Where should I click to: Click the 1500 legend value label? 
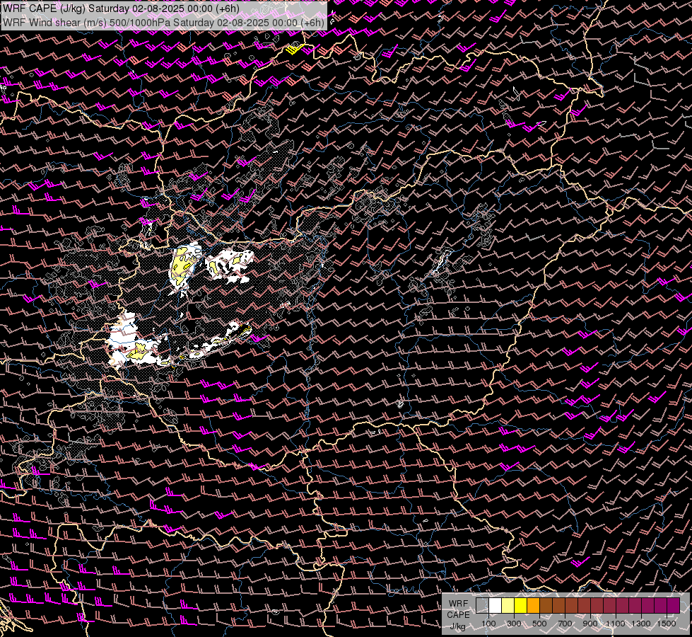(x=667, y=624)
